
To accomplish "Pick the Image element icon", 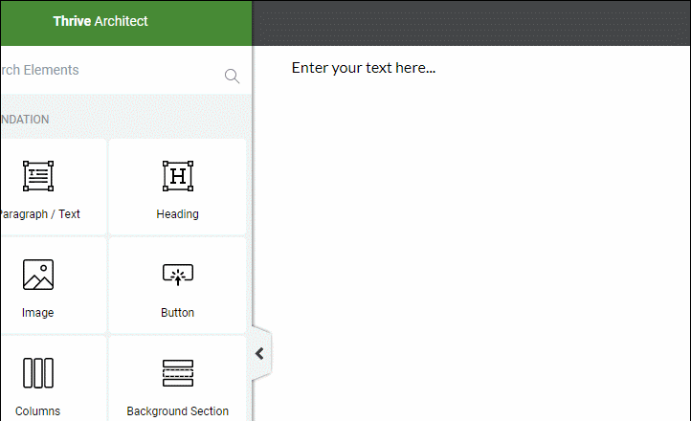I will 38,275.
